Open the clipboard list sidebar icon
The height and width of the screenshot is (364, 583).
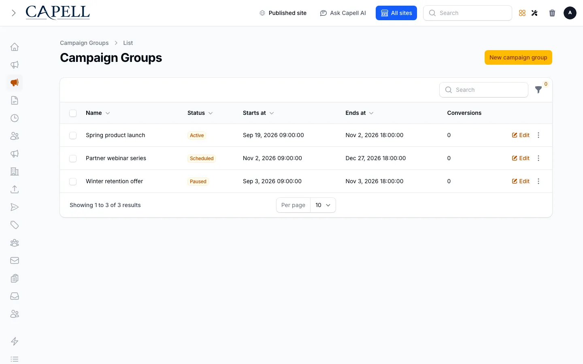point(15,278)
